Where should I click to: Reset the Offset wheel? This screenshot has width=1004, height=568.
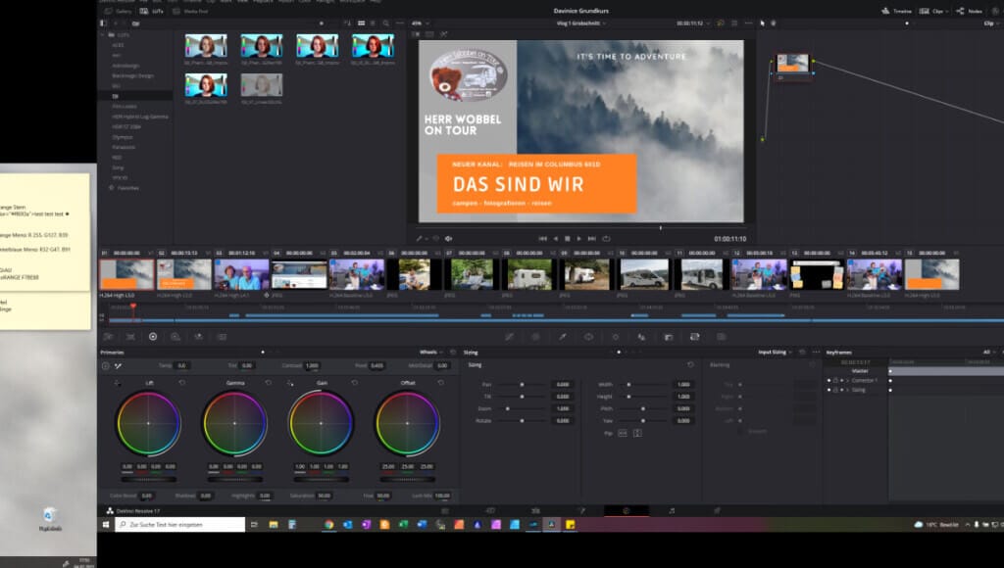[x=440, y=383]
